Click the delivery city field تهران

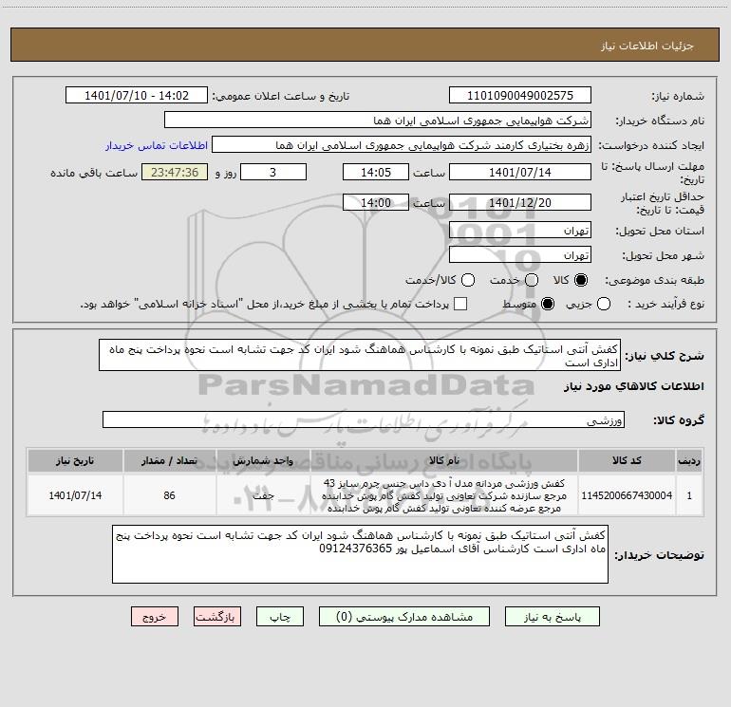(520, 255)
